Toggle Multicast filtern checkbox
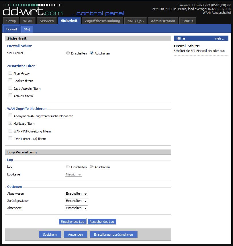 tap(11, 123)
